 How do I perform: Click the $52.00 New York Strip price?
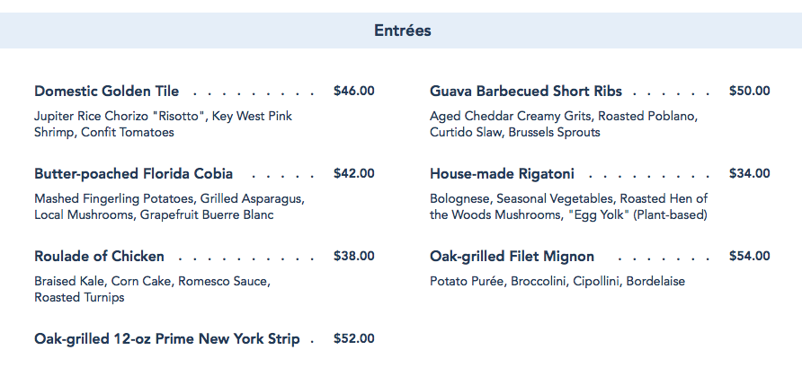(353, 339)
